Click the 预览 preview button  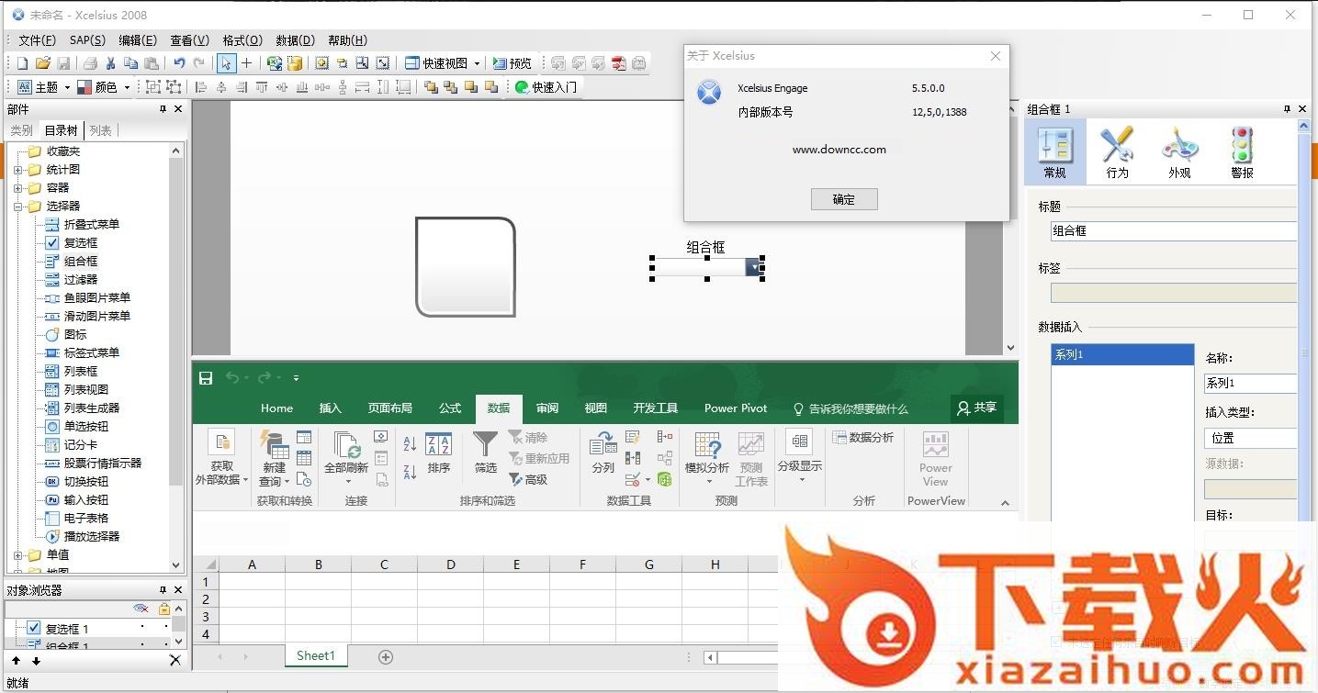pyautogui.click(x=513, y=63)
